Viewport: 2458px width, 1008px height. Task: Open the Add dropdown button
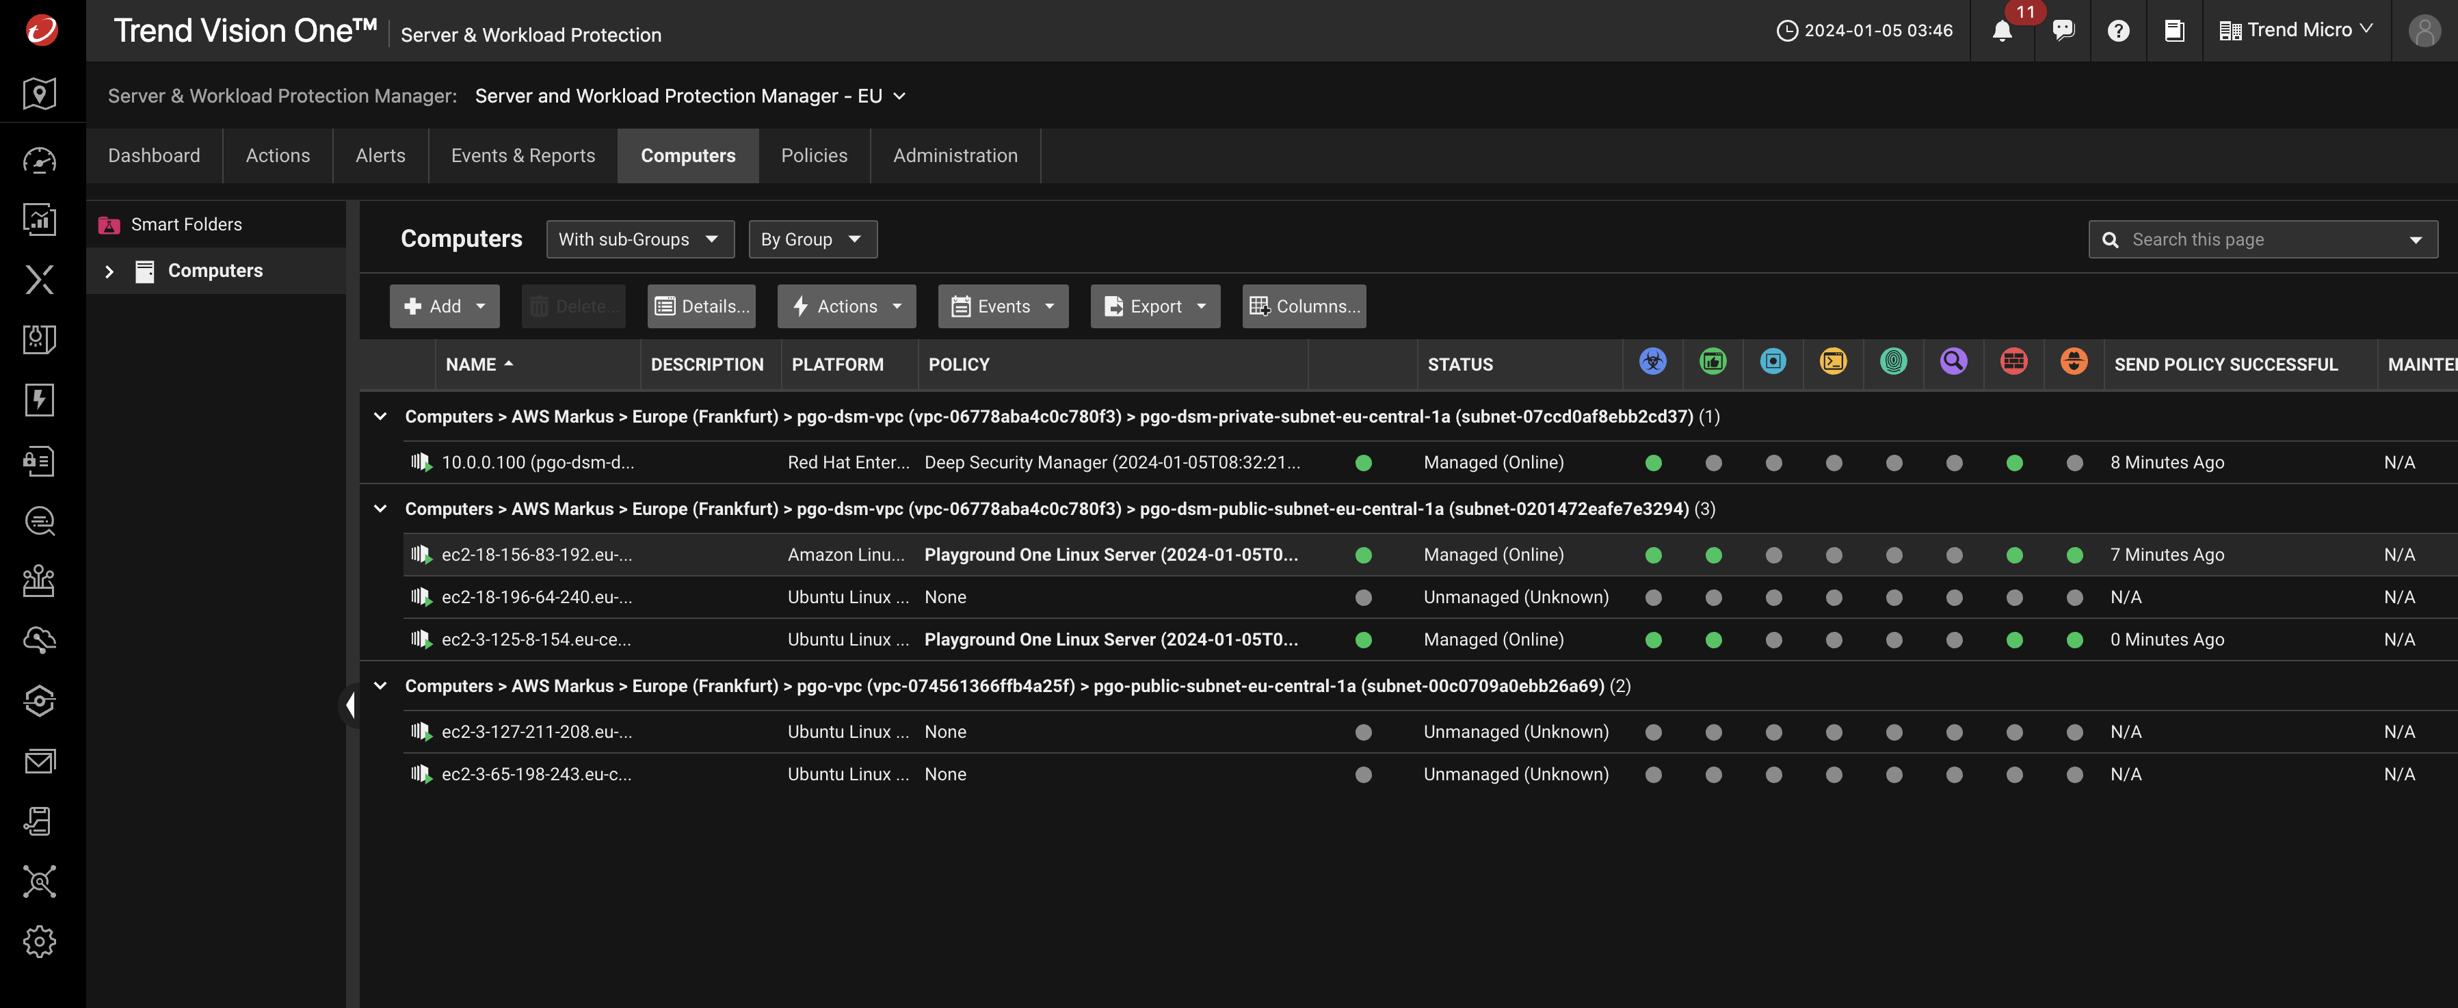[x=444, y=306]
